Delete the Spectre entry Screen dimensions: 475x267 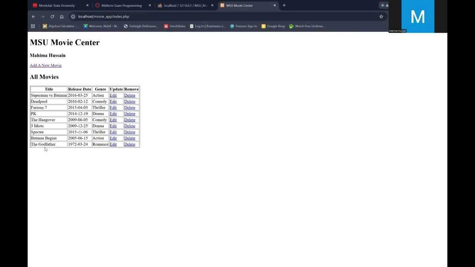tap(130, 132)
